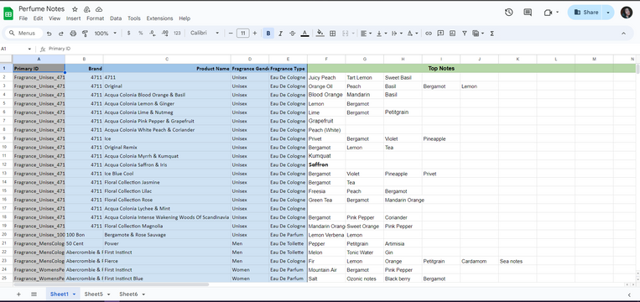
Task: Select the Paint format tool
Action: [x=85, y=34]
